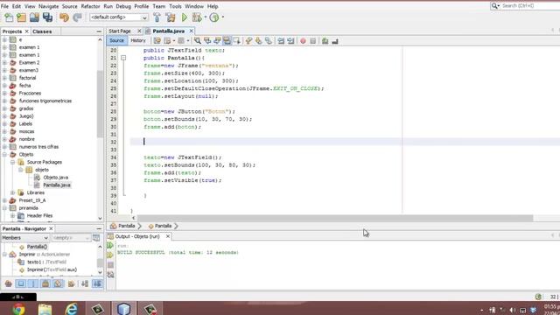Switch to the Start Page tab
Screen dimensions: 560x315
tap(120, 31)
